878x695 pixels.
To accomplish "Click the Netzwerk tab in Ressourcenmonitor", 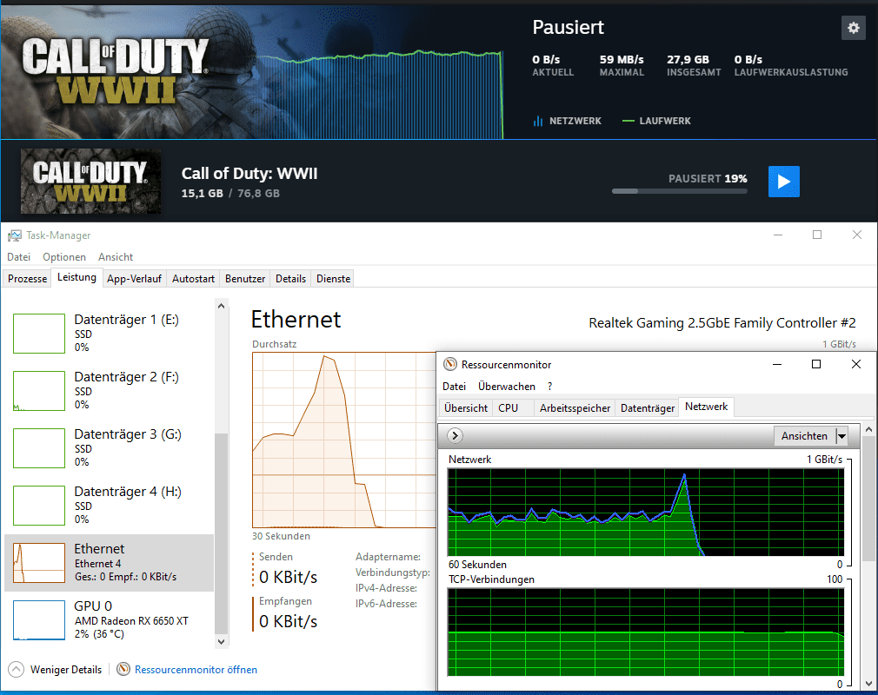I will point(706,407).
